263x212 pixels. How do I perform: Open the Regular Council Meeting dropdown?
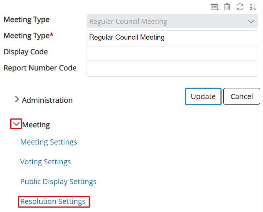click(172, 21)
